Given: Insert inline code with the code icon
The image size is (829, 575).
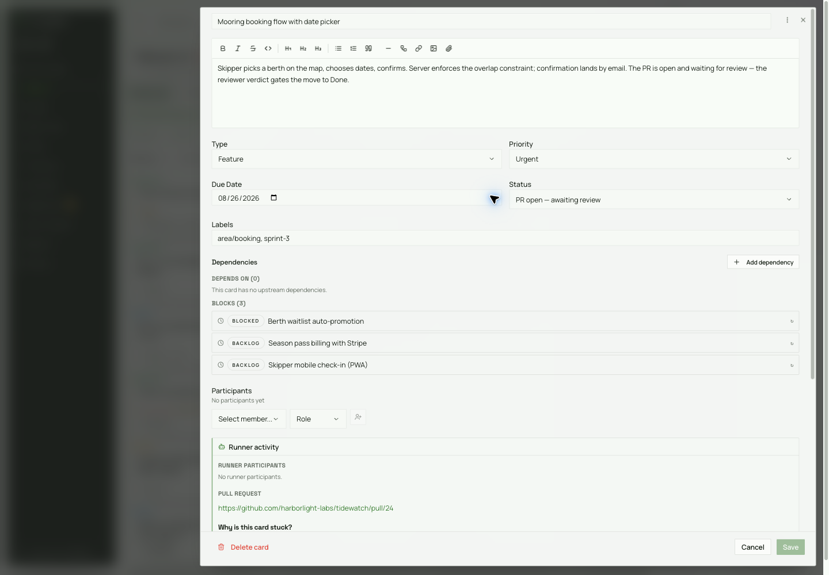Looking at the screenshot, I should [x=268, y=49].
